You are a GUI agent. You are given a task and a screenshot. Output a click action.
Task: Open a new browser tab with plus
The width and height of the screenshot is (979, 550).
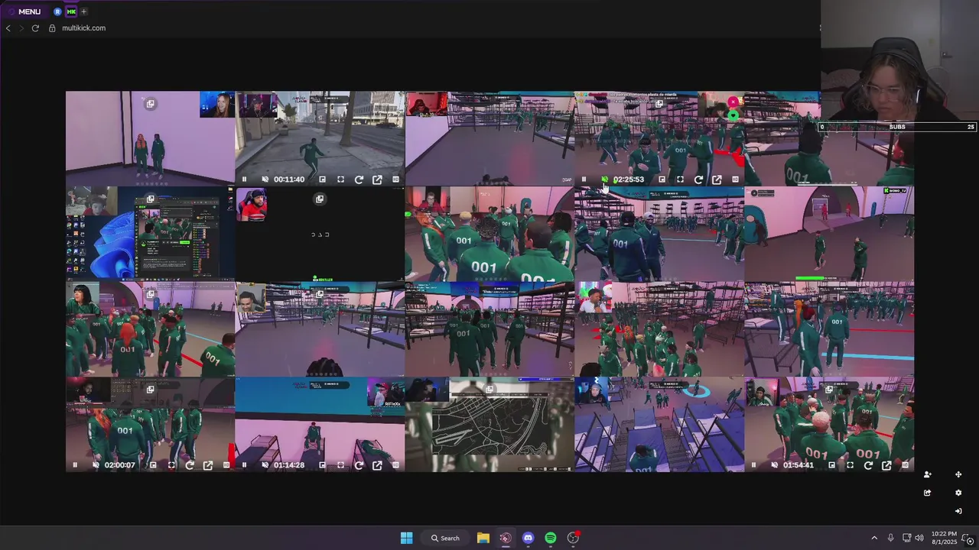point(83,11)
